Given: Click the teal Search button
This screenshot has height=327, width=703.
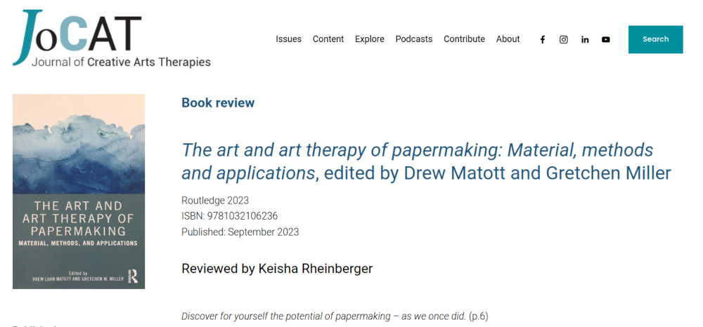Looking at the screenshot, I should pos(655,39).
